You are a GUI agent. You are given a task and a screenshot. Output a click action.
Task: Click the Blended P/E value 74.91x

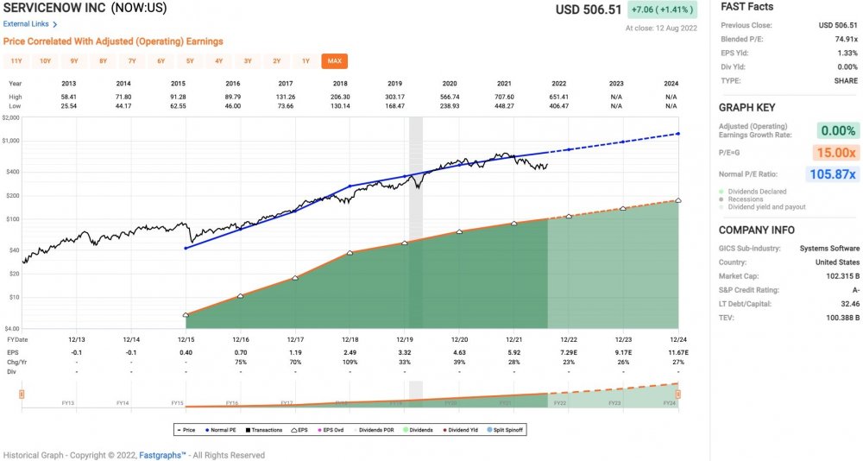846,39
